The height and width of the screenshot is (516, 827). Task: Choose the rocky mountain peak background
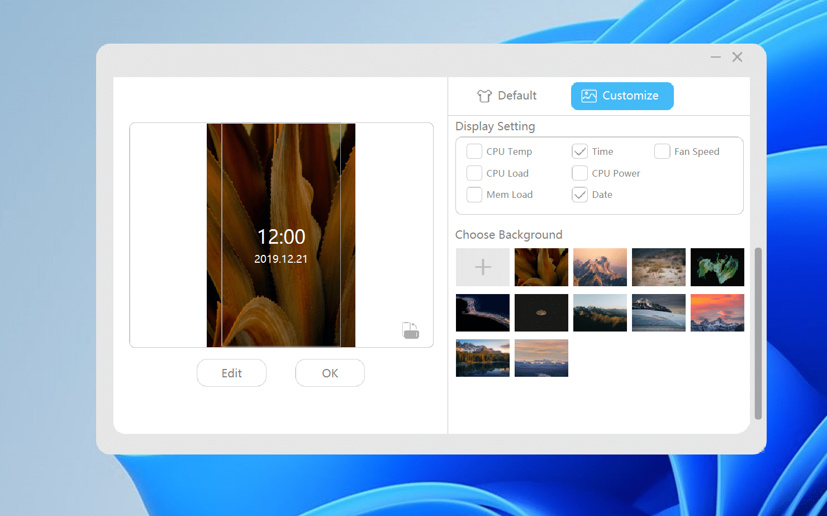point(600,267)
